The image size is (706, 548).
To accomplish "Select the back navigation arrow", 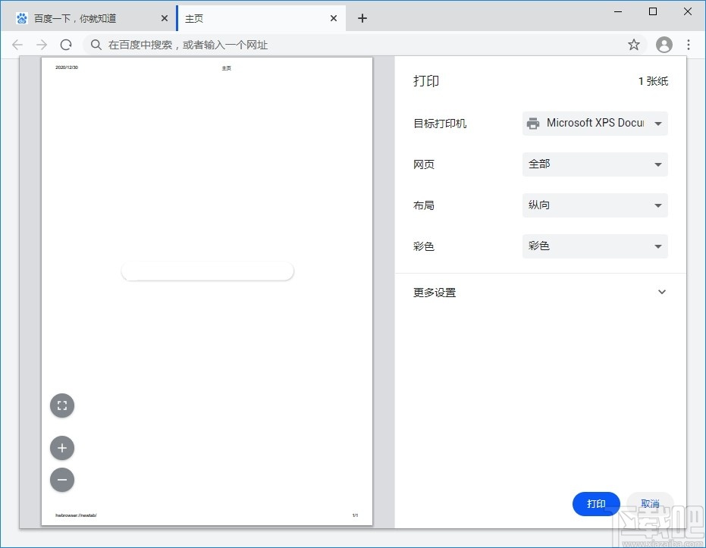I will 17,45.
